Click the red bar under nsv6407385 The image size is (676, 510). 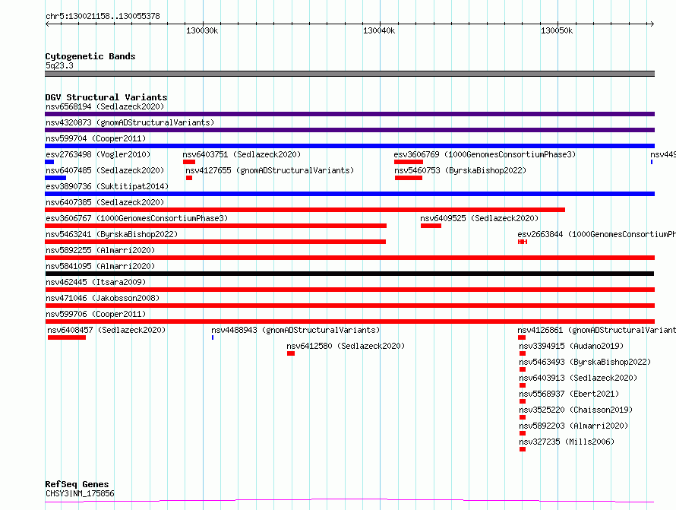305,210
